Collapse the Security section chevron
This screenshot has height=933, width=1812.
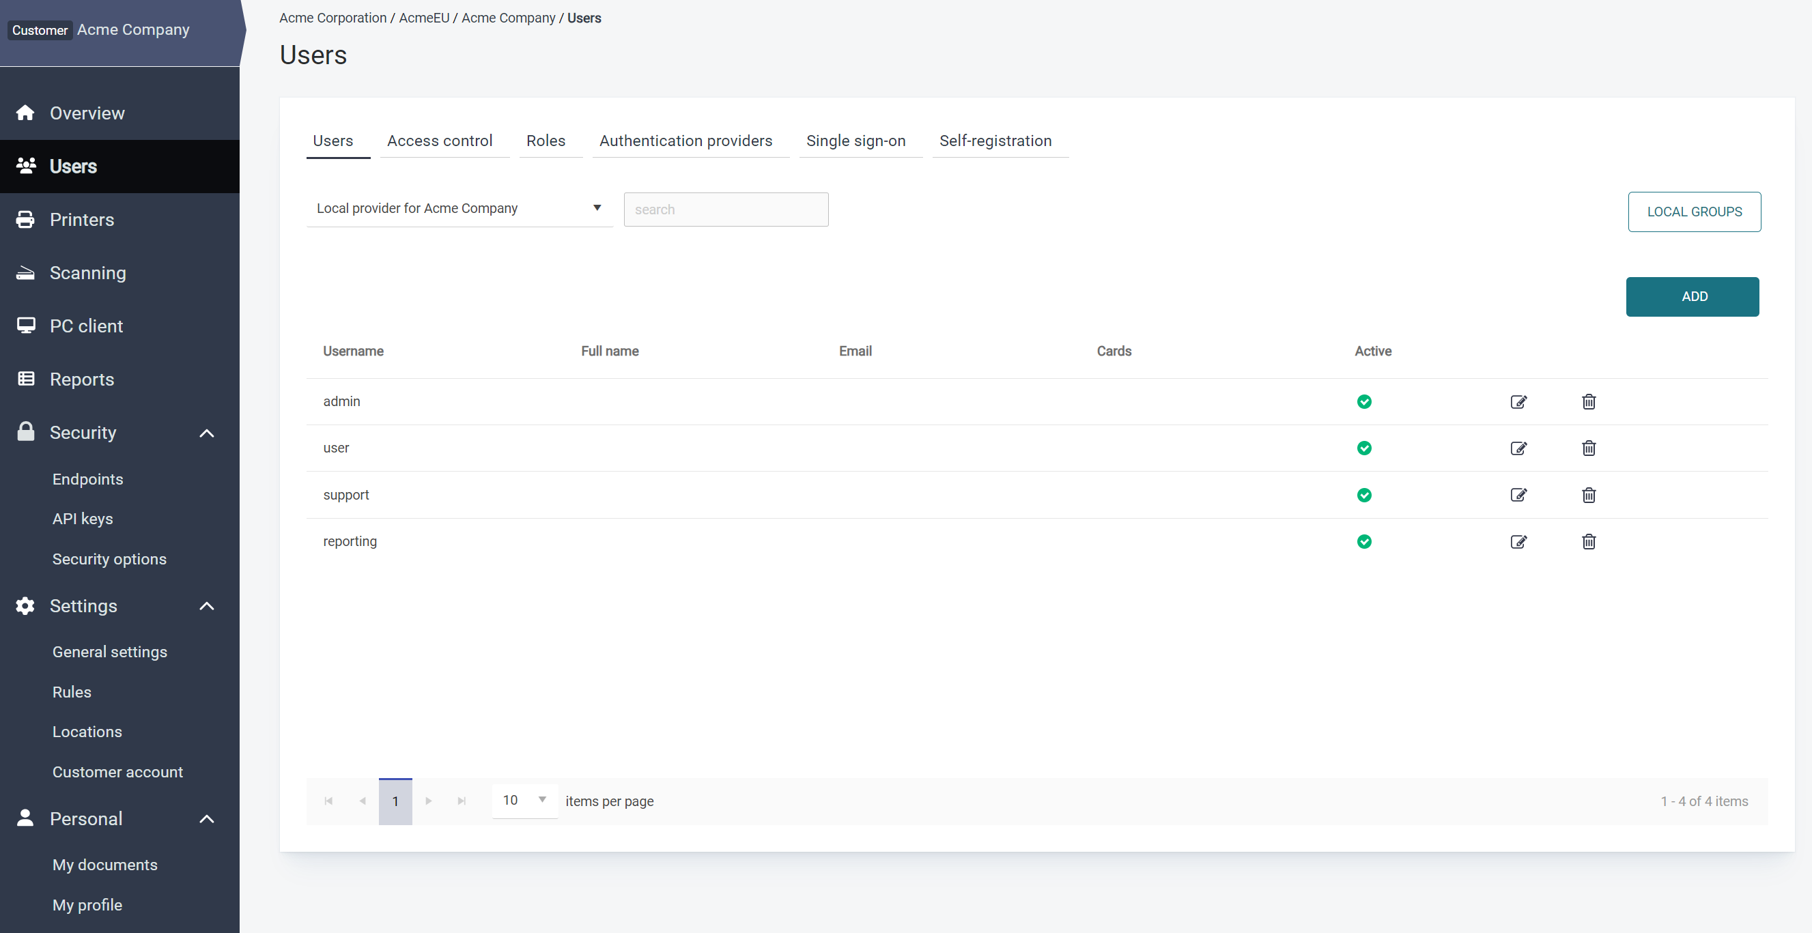click(x=207, y=433)
